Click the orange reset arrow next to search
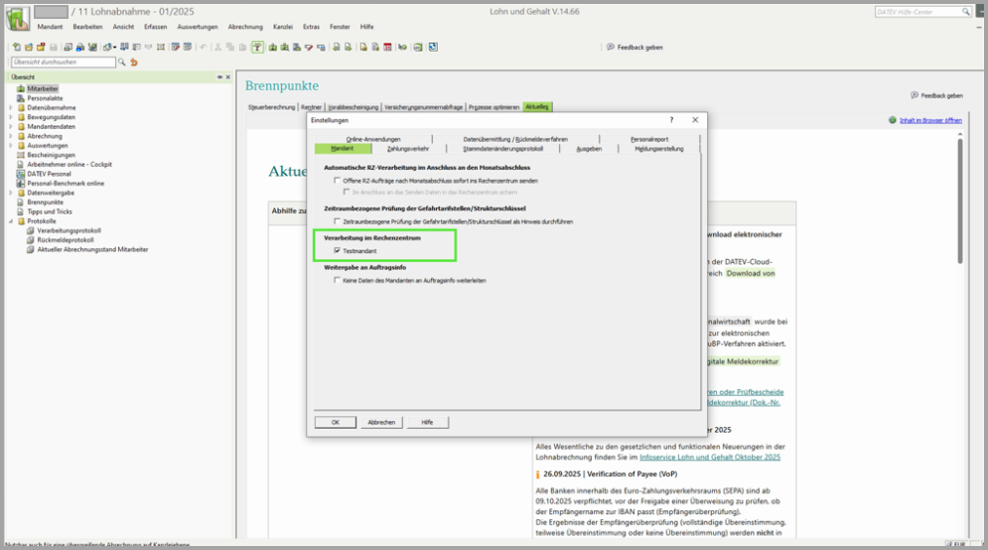The height and width of the screenshot is (550, 988). pos(134,63)
